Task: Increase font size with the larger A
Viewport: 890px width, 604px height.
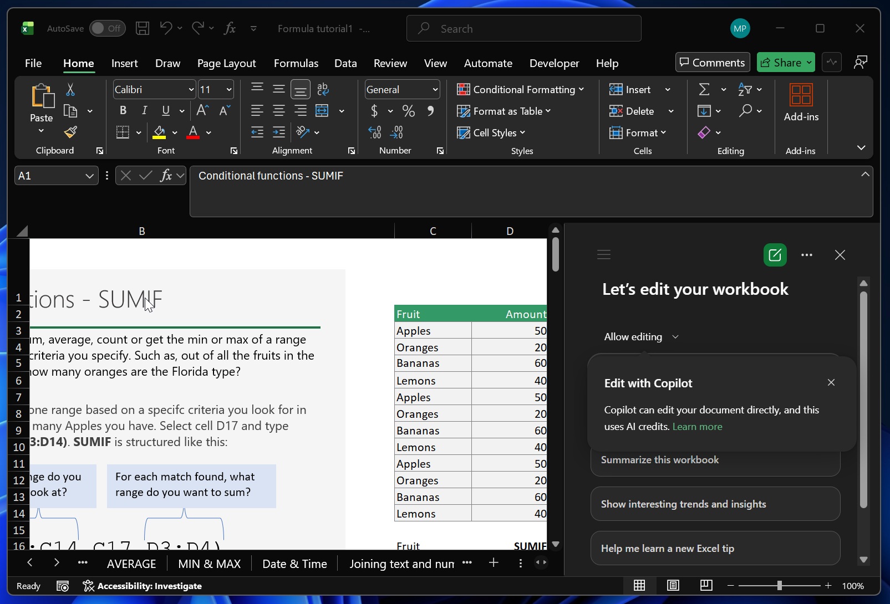Action: click(202, 110)
